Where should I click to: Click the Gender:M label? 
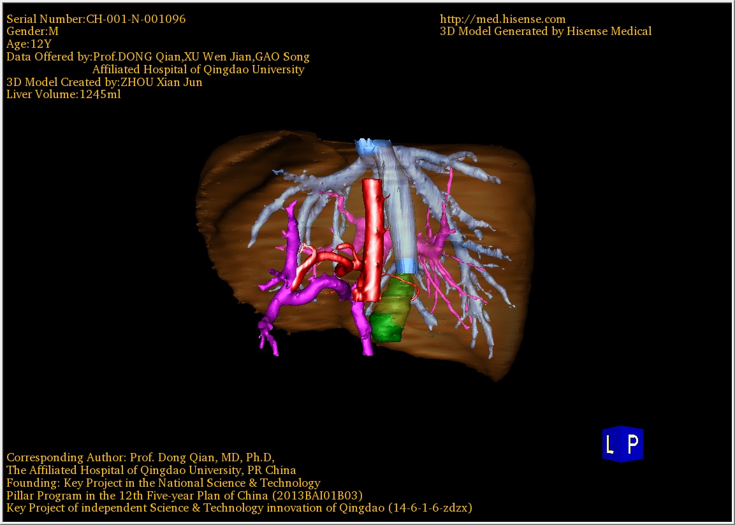coord(33,31)
